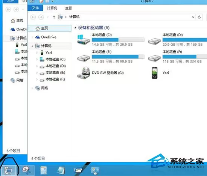
Task: Click the refresh icon beside address bar
Action: pos(199,17)
